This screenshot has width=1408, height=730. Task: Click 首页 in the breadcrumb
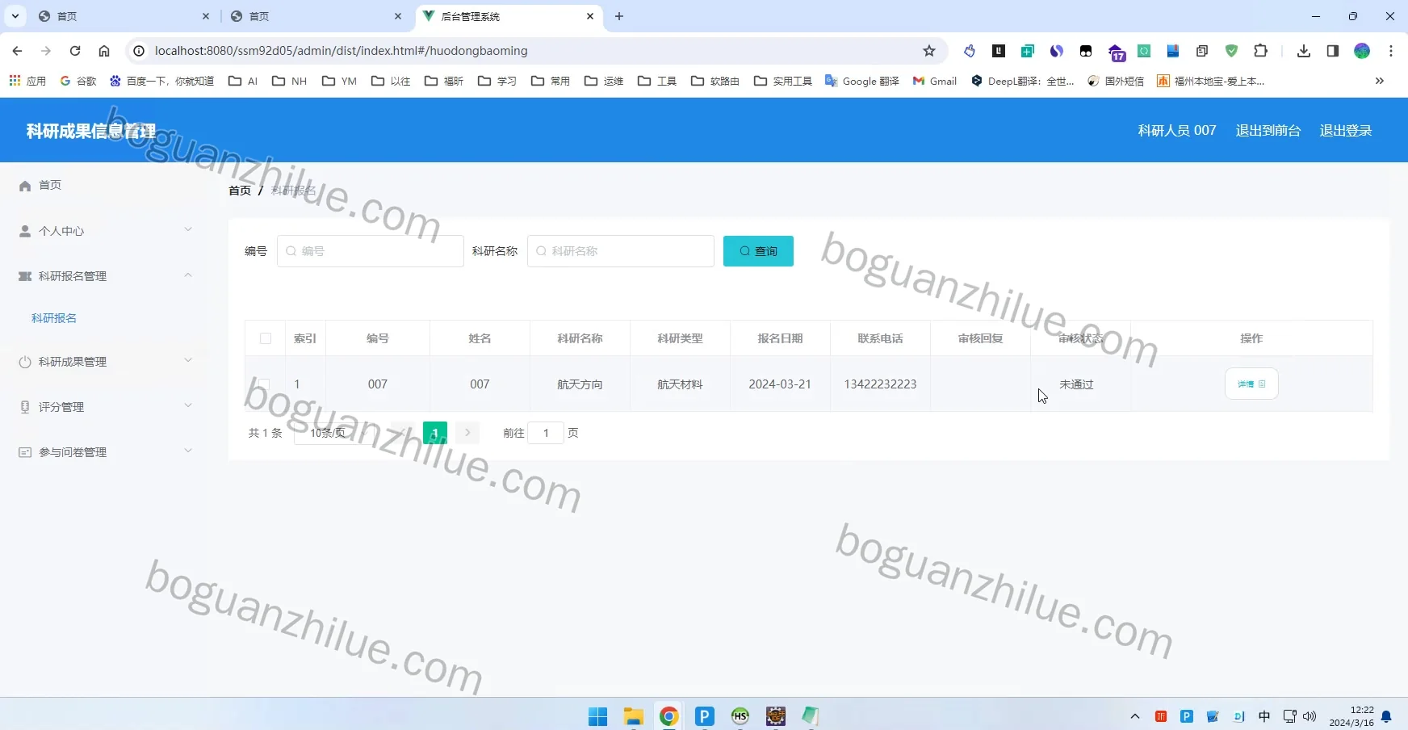(x=239, y=191)
